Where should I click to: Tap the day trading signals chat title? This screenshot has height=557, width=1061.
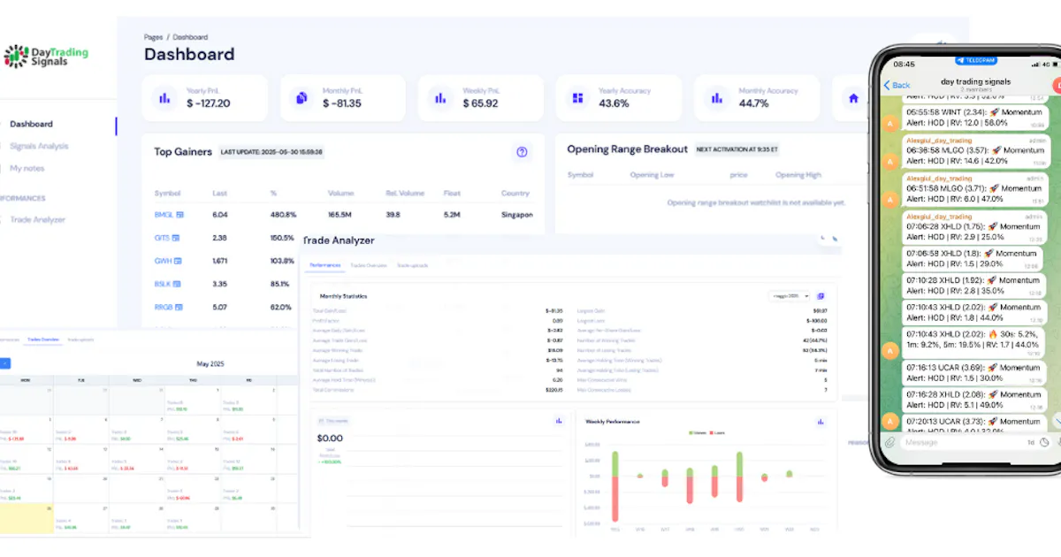click(x=975, y=81)
